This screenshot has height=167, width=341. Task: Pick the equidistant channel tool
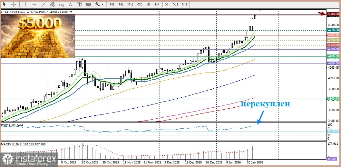(x=53, y=4)
